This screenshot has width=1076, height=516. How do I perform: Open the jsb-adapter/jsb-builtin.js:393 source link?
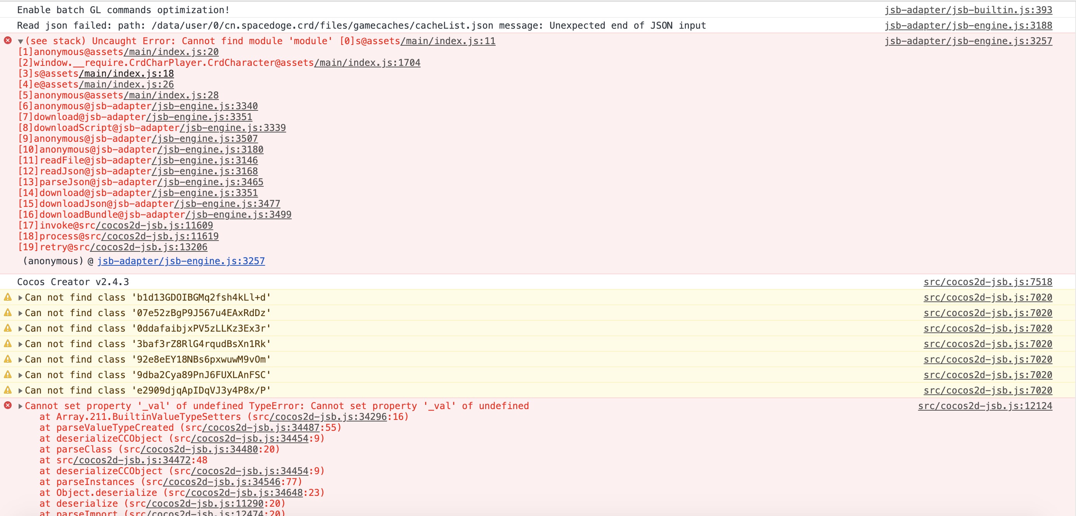[968, 10]
